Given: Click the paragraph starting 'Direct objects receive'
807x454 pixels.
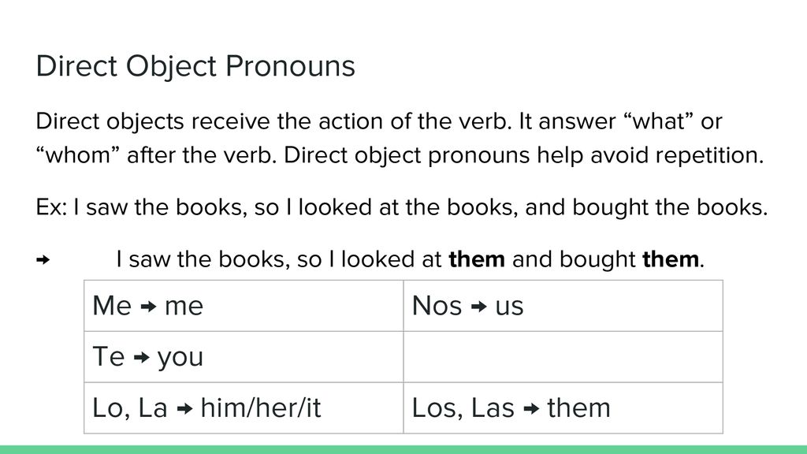Looking at the screenshot, I should (400, 138).
